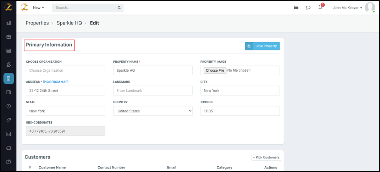This screenshot has height=172, width=380.
Task: Click the user avatar picture
Action: tap(370, 7)
